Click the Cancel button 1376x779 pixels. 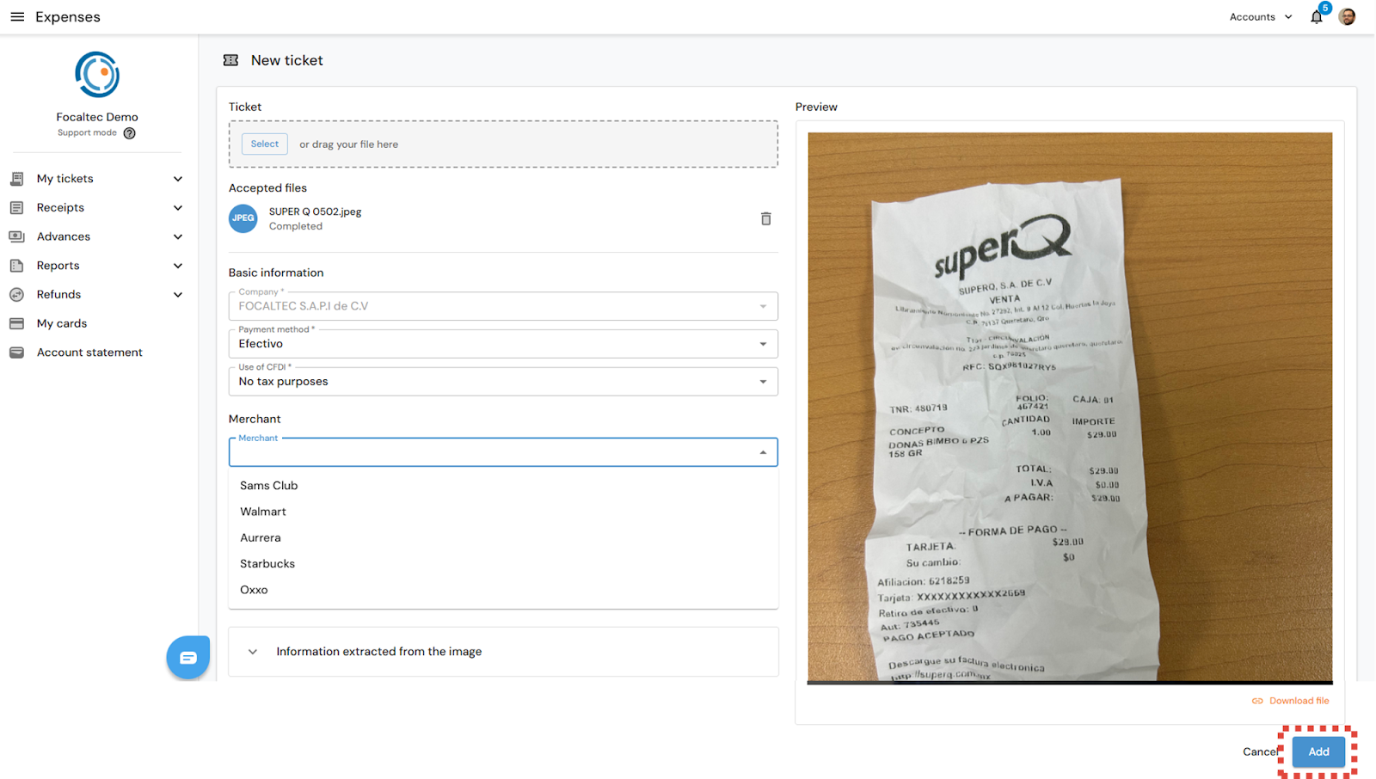(1261, 751)
